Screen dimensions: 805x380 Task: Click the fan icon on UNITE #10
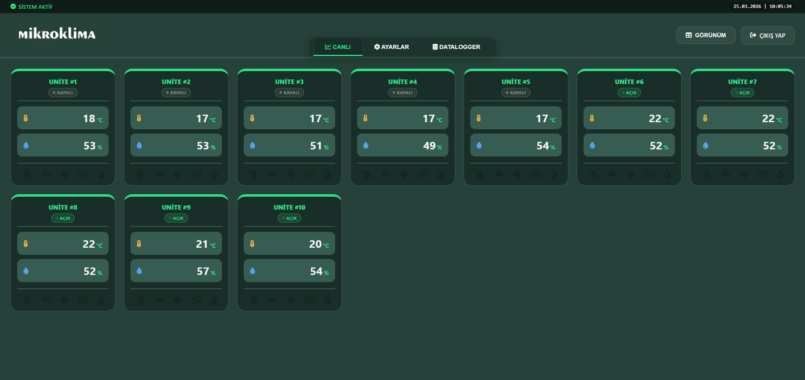point(291,300)
